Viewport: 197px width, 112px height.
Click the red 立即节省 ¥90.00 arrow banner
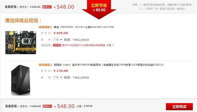click(x=99, y=9)
